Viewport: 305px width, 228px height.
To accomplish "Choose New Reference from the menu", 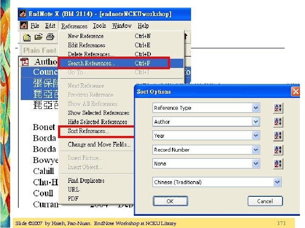I will (122, 36).
